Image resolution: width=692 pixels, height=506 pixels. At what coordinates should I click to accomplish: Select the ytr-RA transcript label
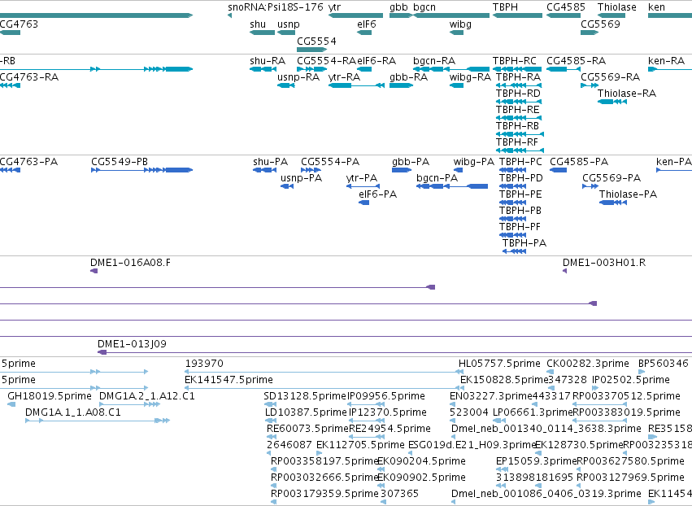[344, 76]
